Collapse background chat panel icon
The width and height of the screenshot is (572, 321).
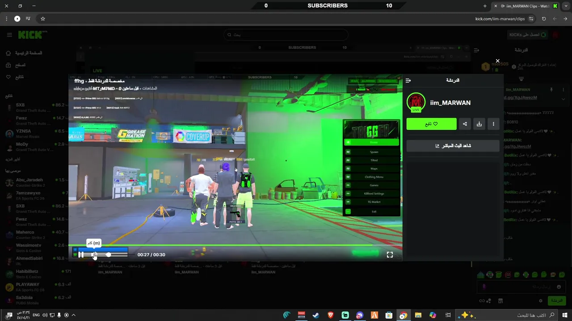[476, 50]
